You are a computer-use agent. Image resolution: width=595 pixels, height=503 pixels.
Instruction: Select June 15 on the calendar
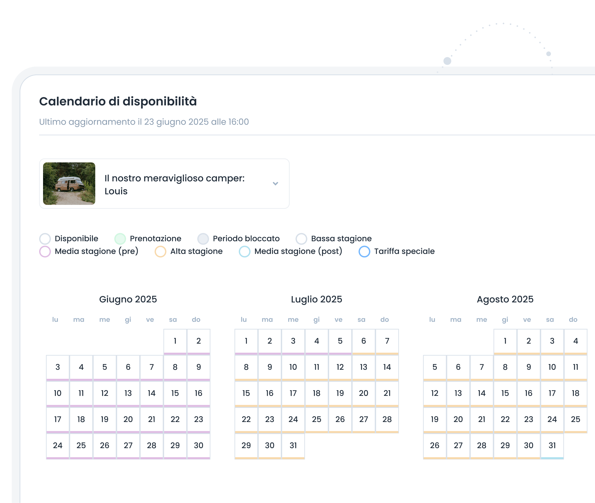(175, 393)
